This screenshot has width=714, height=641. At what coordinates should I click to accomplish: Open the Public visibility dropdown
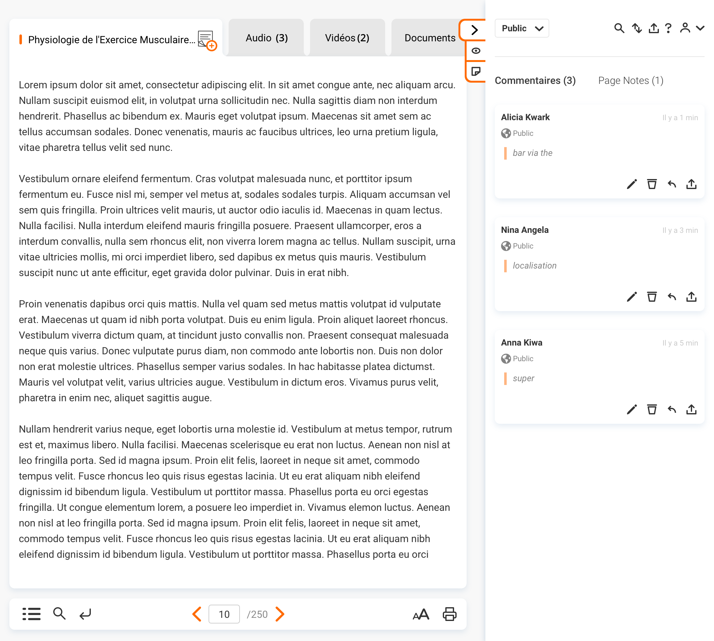click(x=522, y=28)
